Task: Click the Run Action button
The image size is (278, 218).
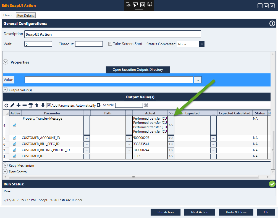Action: (x=166, y=212)
